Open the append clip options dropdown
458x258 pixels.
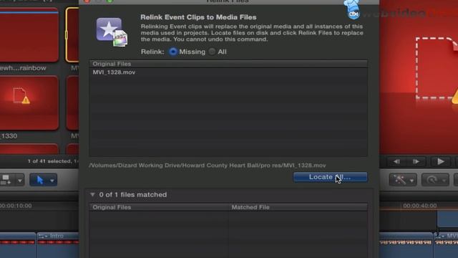(19, 181)
